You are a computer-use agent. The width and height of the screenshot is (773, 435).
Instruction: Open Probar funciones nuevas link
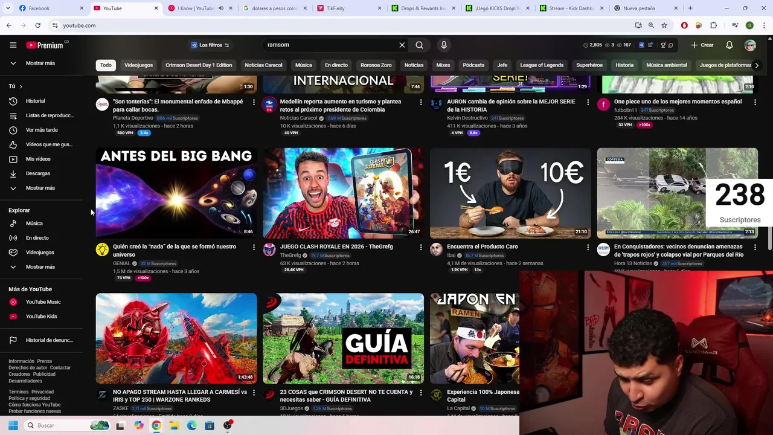click(34, 411)
